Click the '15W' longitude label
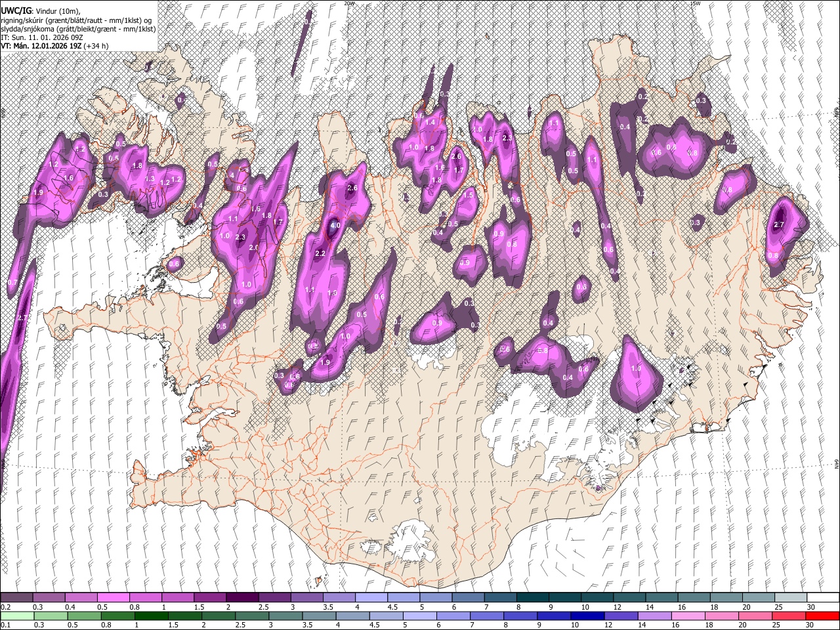The image size is (840, 630). click(x=695, y=3)
